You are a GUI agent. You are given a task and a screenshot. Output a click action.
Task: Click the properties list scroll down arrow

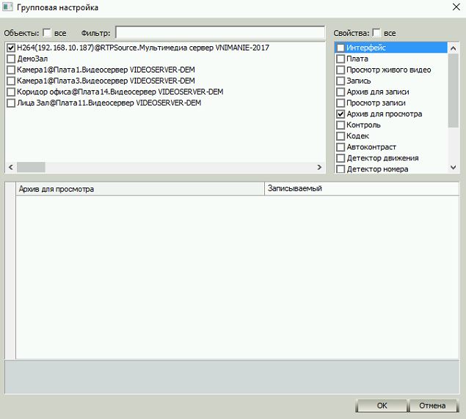(454, 167)
